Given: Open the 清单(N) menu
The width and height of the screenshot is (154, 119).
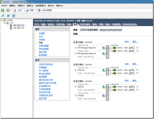Looking at the screenshot, I should pos(30,6).
